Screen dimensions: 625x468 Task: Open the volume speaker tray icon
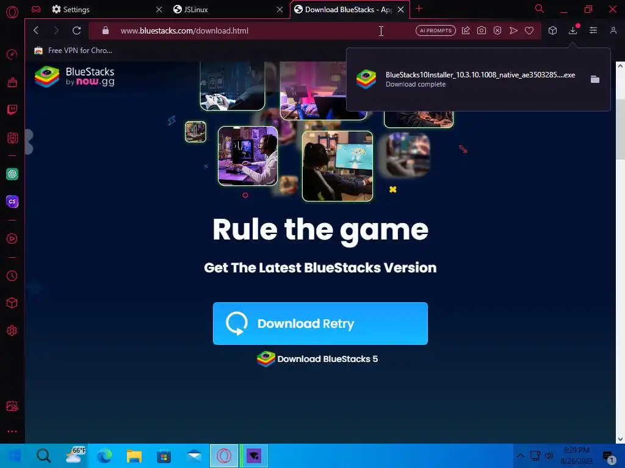(549, 456)
